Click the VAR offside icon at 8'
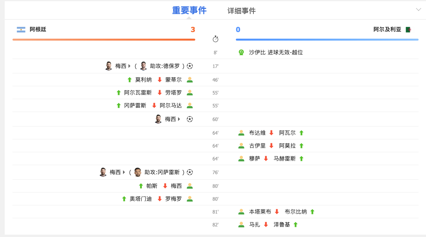This screenshot has width=426, height=237. coord(241,52)
